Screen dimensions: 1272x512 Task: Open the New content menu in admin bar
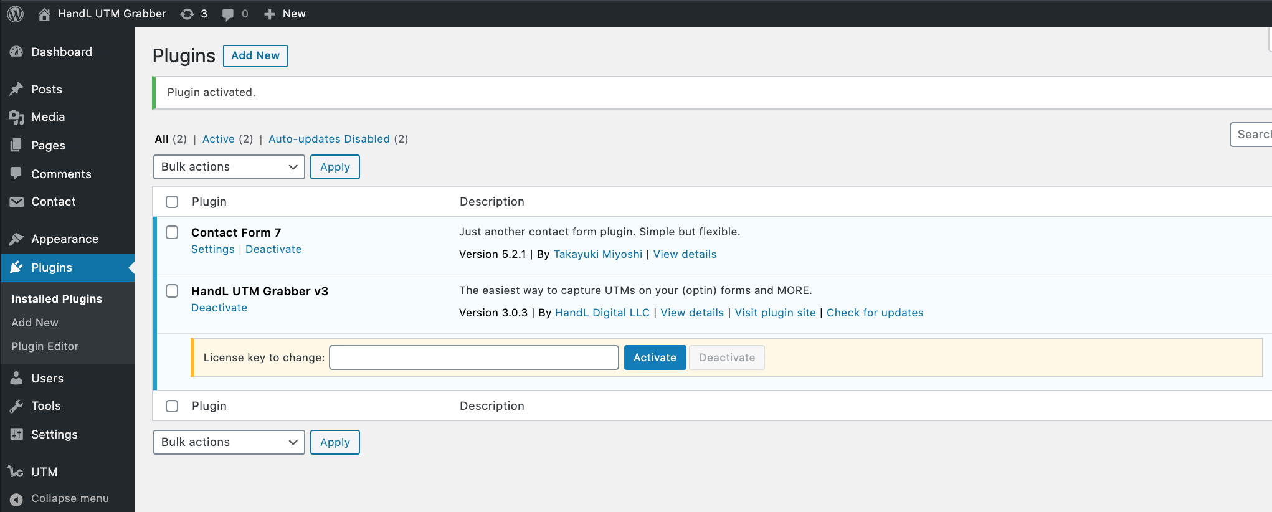[285, 14]
